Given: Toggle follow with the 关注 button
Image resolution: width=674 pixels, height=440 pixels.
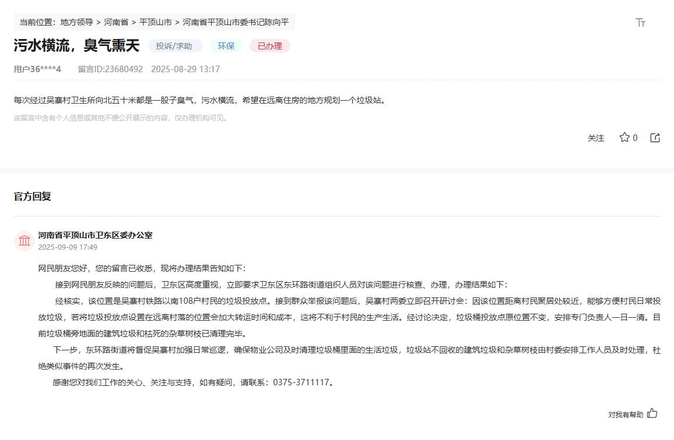Looking at the screenshot, I should pyautogui.click(x=595, y=138).
